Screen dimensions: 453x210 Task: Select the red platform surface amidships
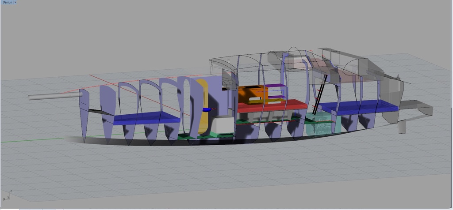click(x=272, y=106)
